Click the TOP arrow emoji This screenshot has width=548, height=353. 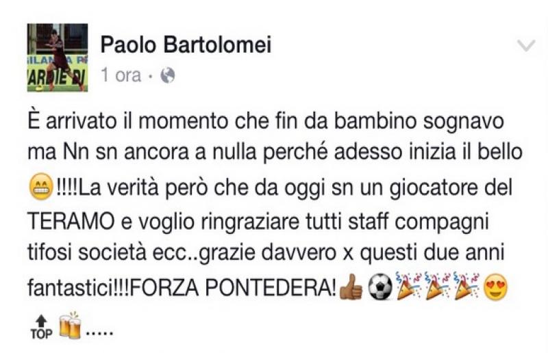pos(41,327)
